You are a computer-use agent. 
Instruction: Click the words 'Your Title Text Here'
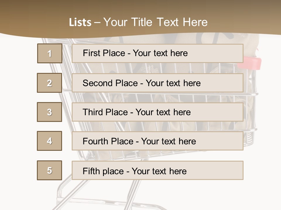(155, 22)
